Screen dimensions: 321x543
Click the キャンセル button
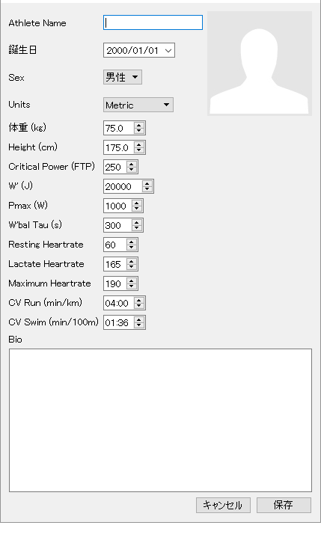click(x=223, y=506)
